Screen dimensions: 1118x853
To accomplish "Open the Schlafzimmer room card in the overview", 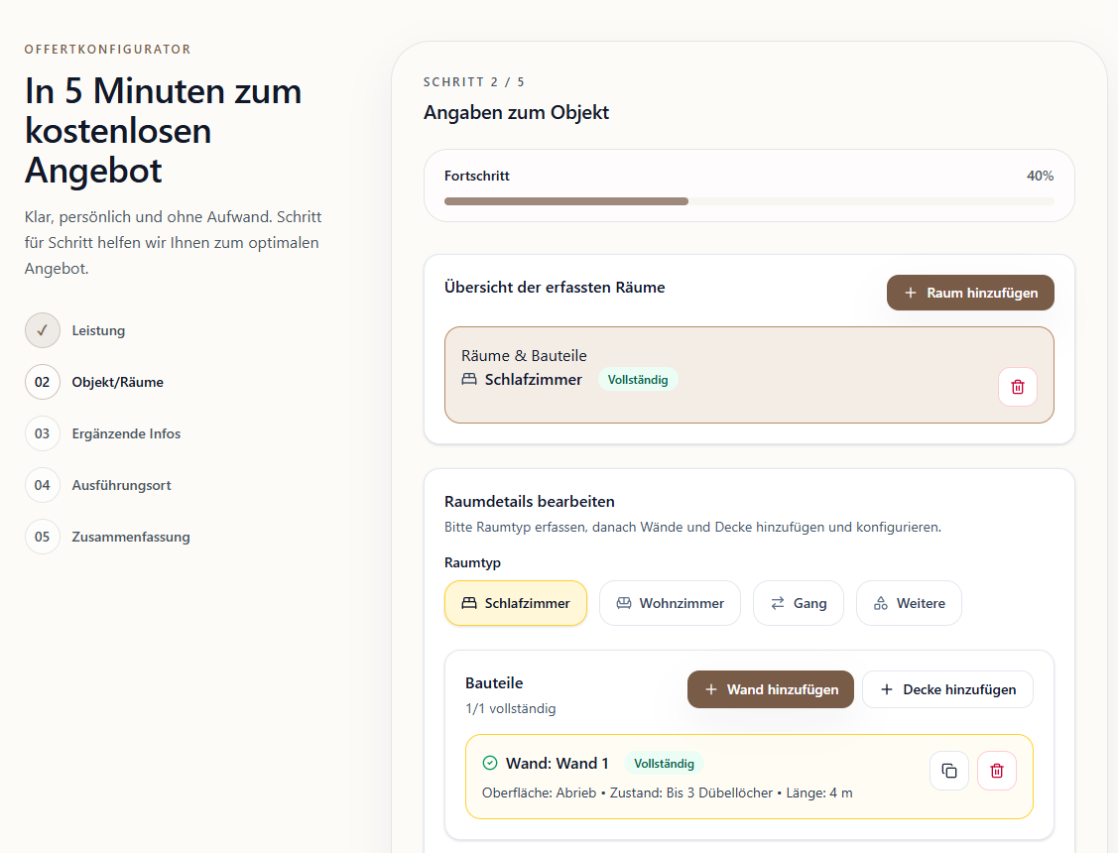I will point(749,375).
